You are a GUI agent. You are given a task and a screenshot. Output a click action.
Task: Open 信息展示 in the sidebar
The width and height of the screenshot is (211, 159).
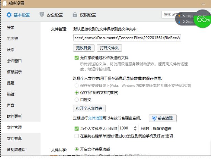(21, 72)
